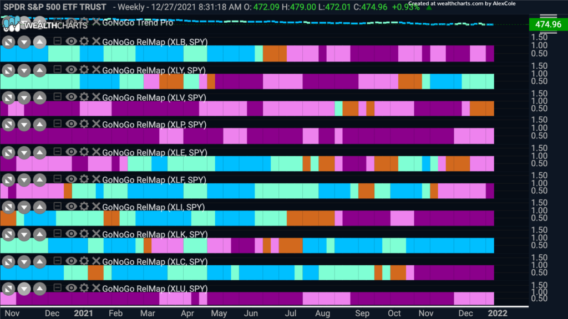Open settings gear for GoNoGo RelMap XLB
This screenshot has width=568, height=319.
click(84, 41)
